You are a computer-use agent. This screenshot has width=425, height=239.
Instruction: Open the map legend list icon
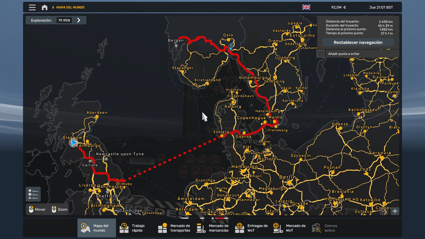coord(33,194)
